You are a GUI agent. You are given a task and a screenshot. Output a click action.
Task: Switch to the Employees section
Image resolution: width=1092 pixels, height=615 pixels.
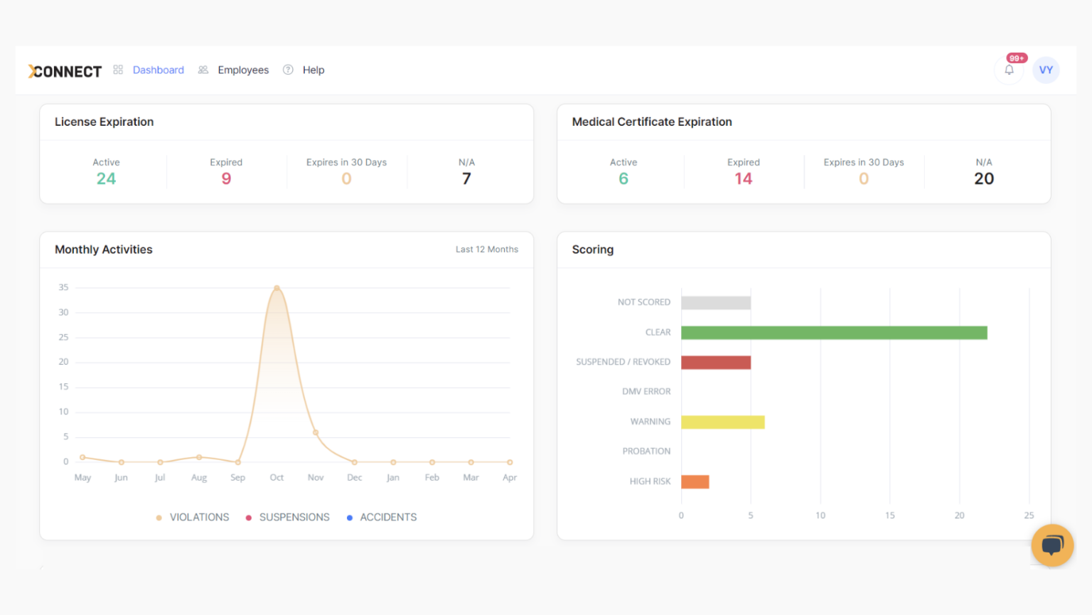[x=243, y=70]
